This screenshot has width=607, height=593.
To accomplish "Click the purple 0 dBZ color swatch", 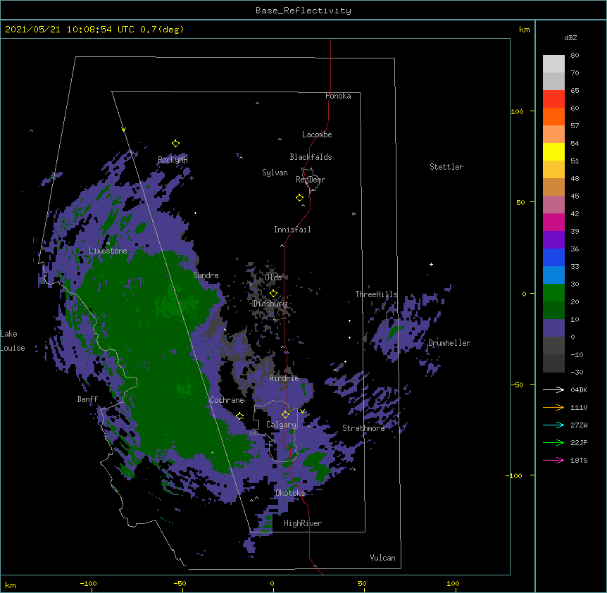I will pyautogui.click(x=553, y=328).
